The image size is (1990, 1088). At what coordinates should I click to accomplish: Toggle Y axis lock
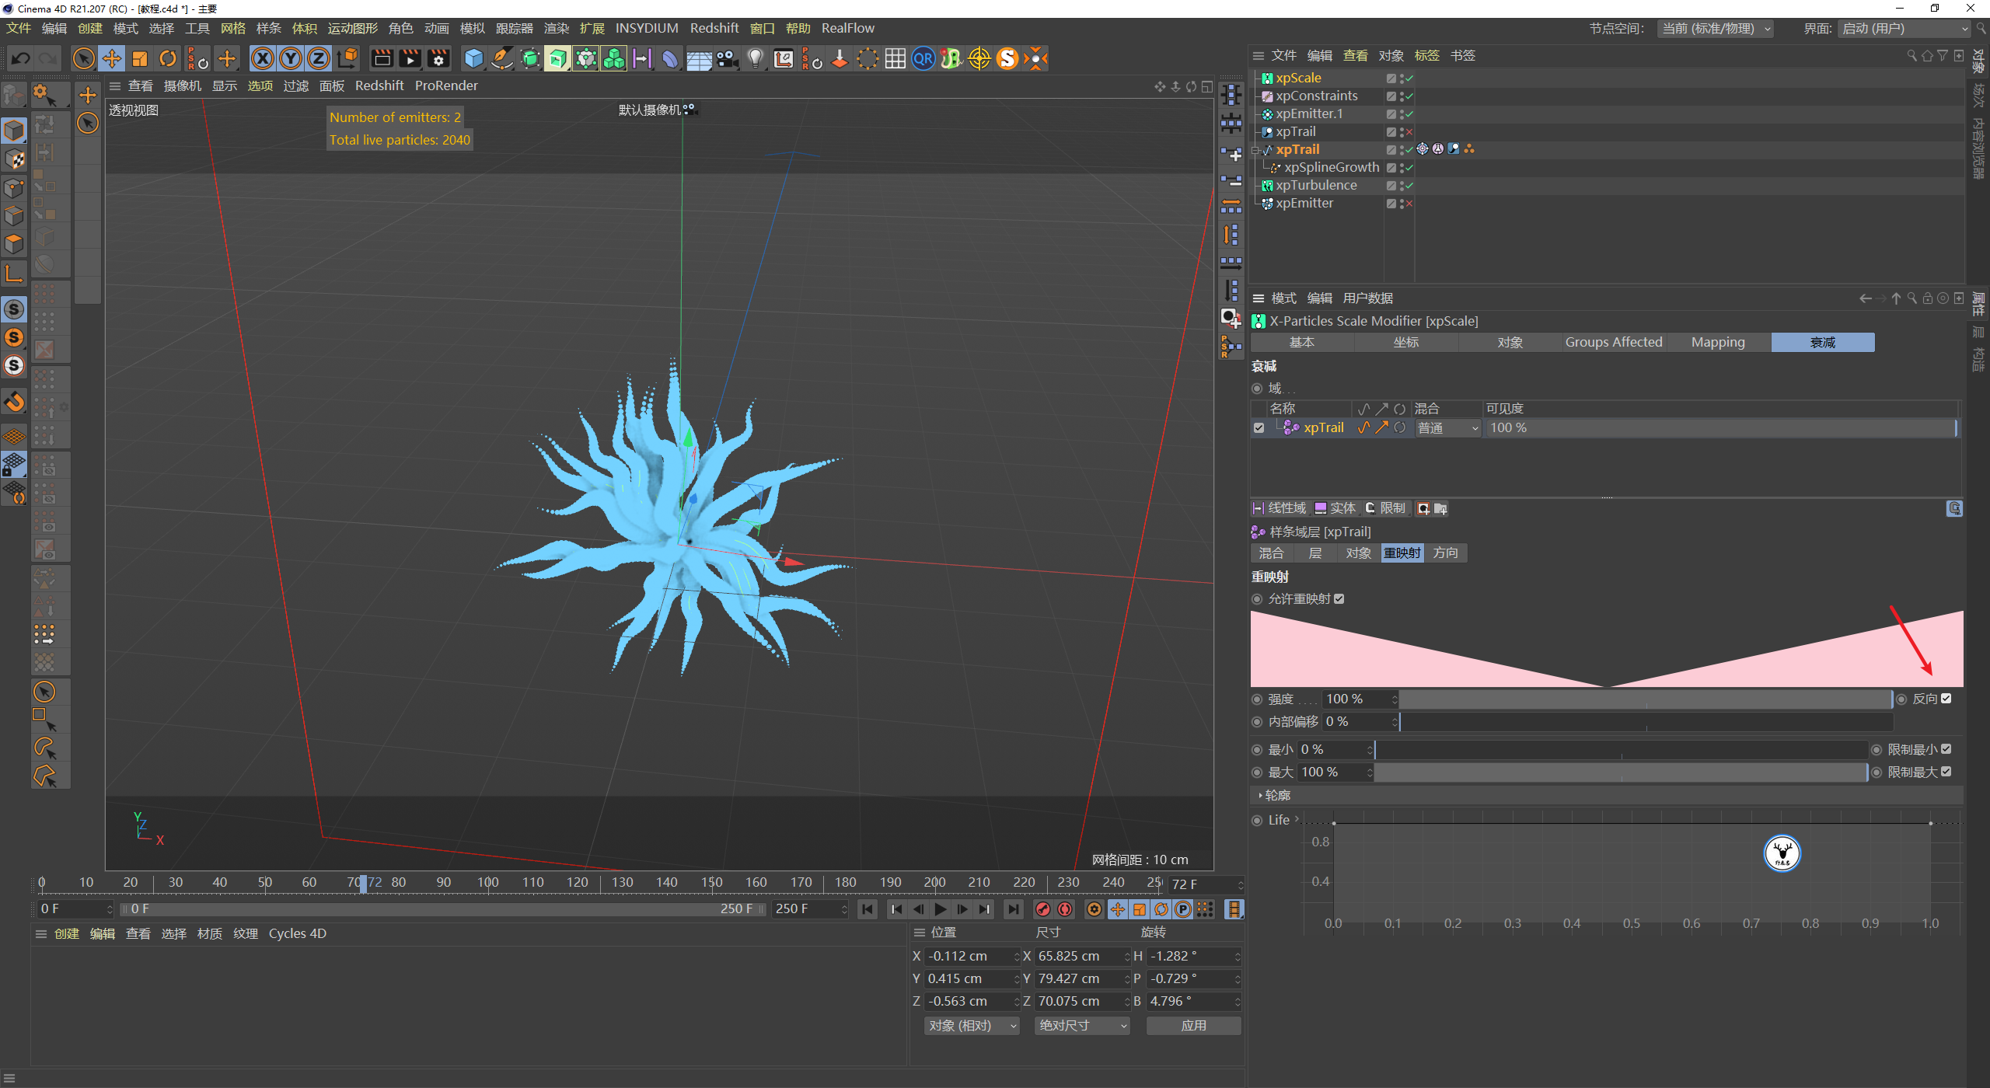tap(291, 58)
